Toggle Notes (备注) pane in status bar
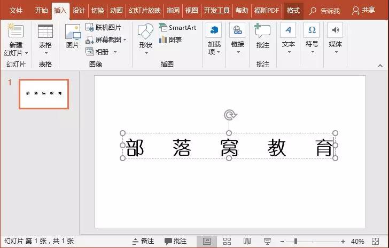This screenshot has width=389, height=248. [143, 241]
